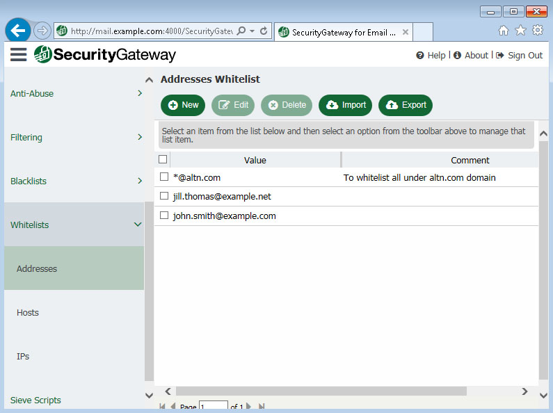Refresh the page with reload icon
The height and width of the screenshot is (413, 553).
pyautogui.click(x=264, y=31)
